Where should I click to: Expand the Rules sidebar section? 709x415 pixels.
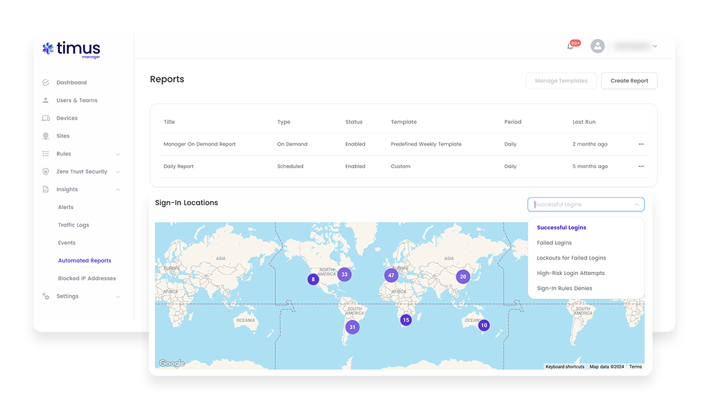117,153
